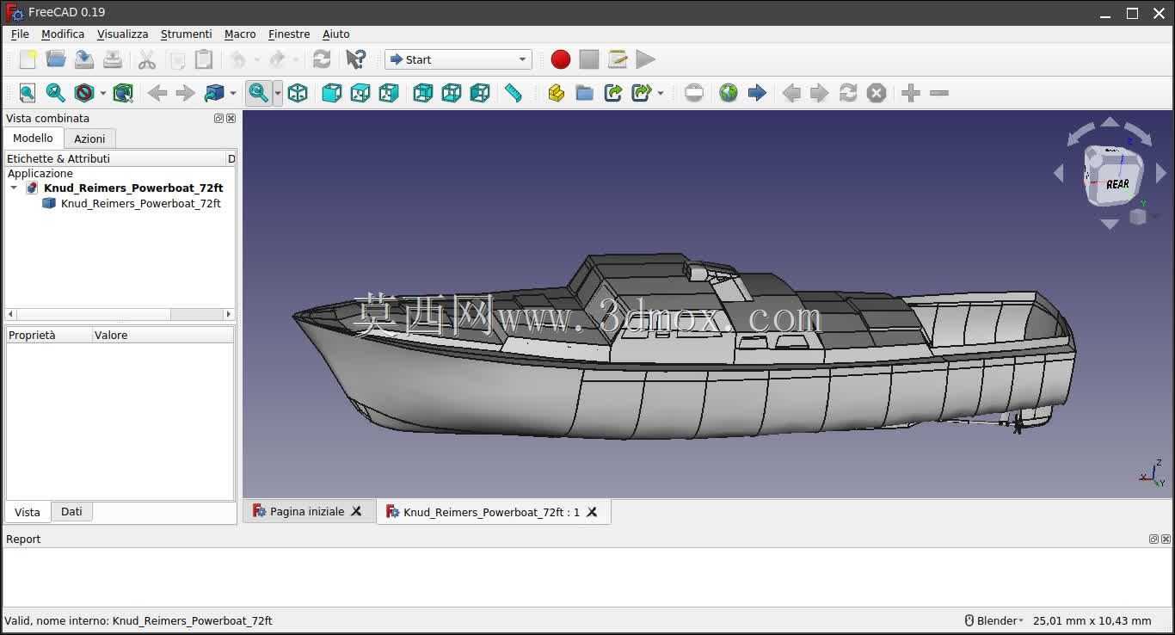Click the Make sub-link icon
The height and width of the screenshot is (635, 1175).
(642, 93)
